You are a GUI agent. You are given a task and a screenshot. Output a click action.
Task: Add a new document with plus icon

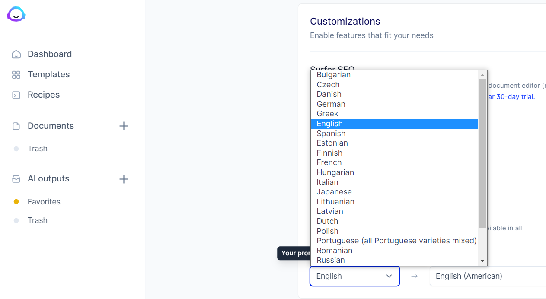124,126
